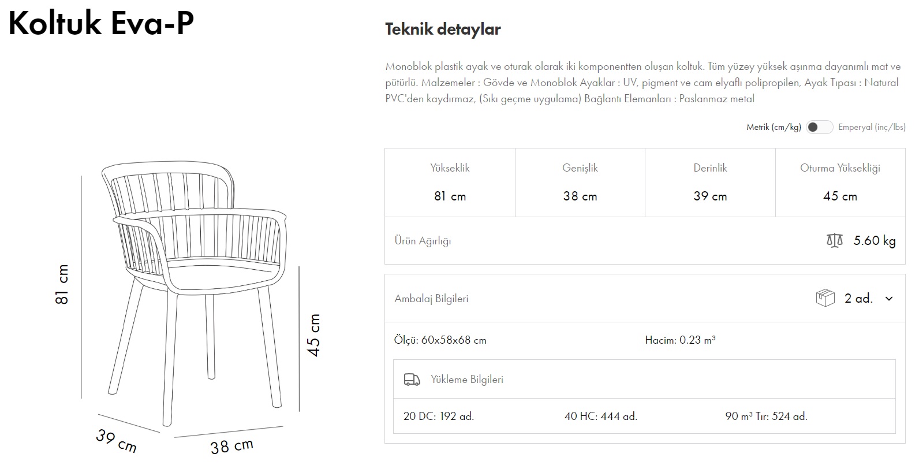Click the package box icon
The height and width of the screenshot is (476, 919).
(825, 298)
